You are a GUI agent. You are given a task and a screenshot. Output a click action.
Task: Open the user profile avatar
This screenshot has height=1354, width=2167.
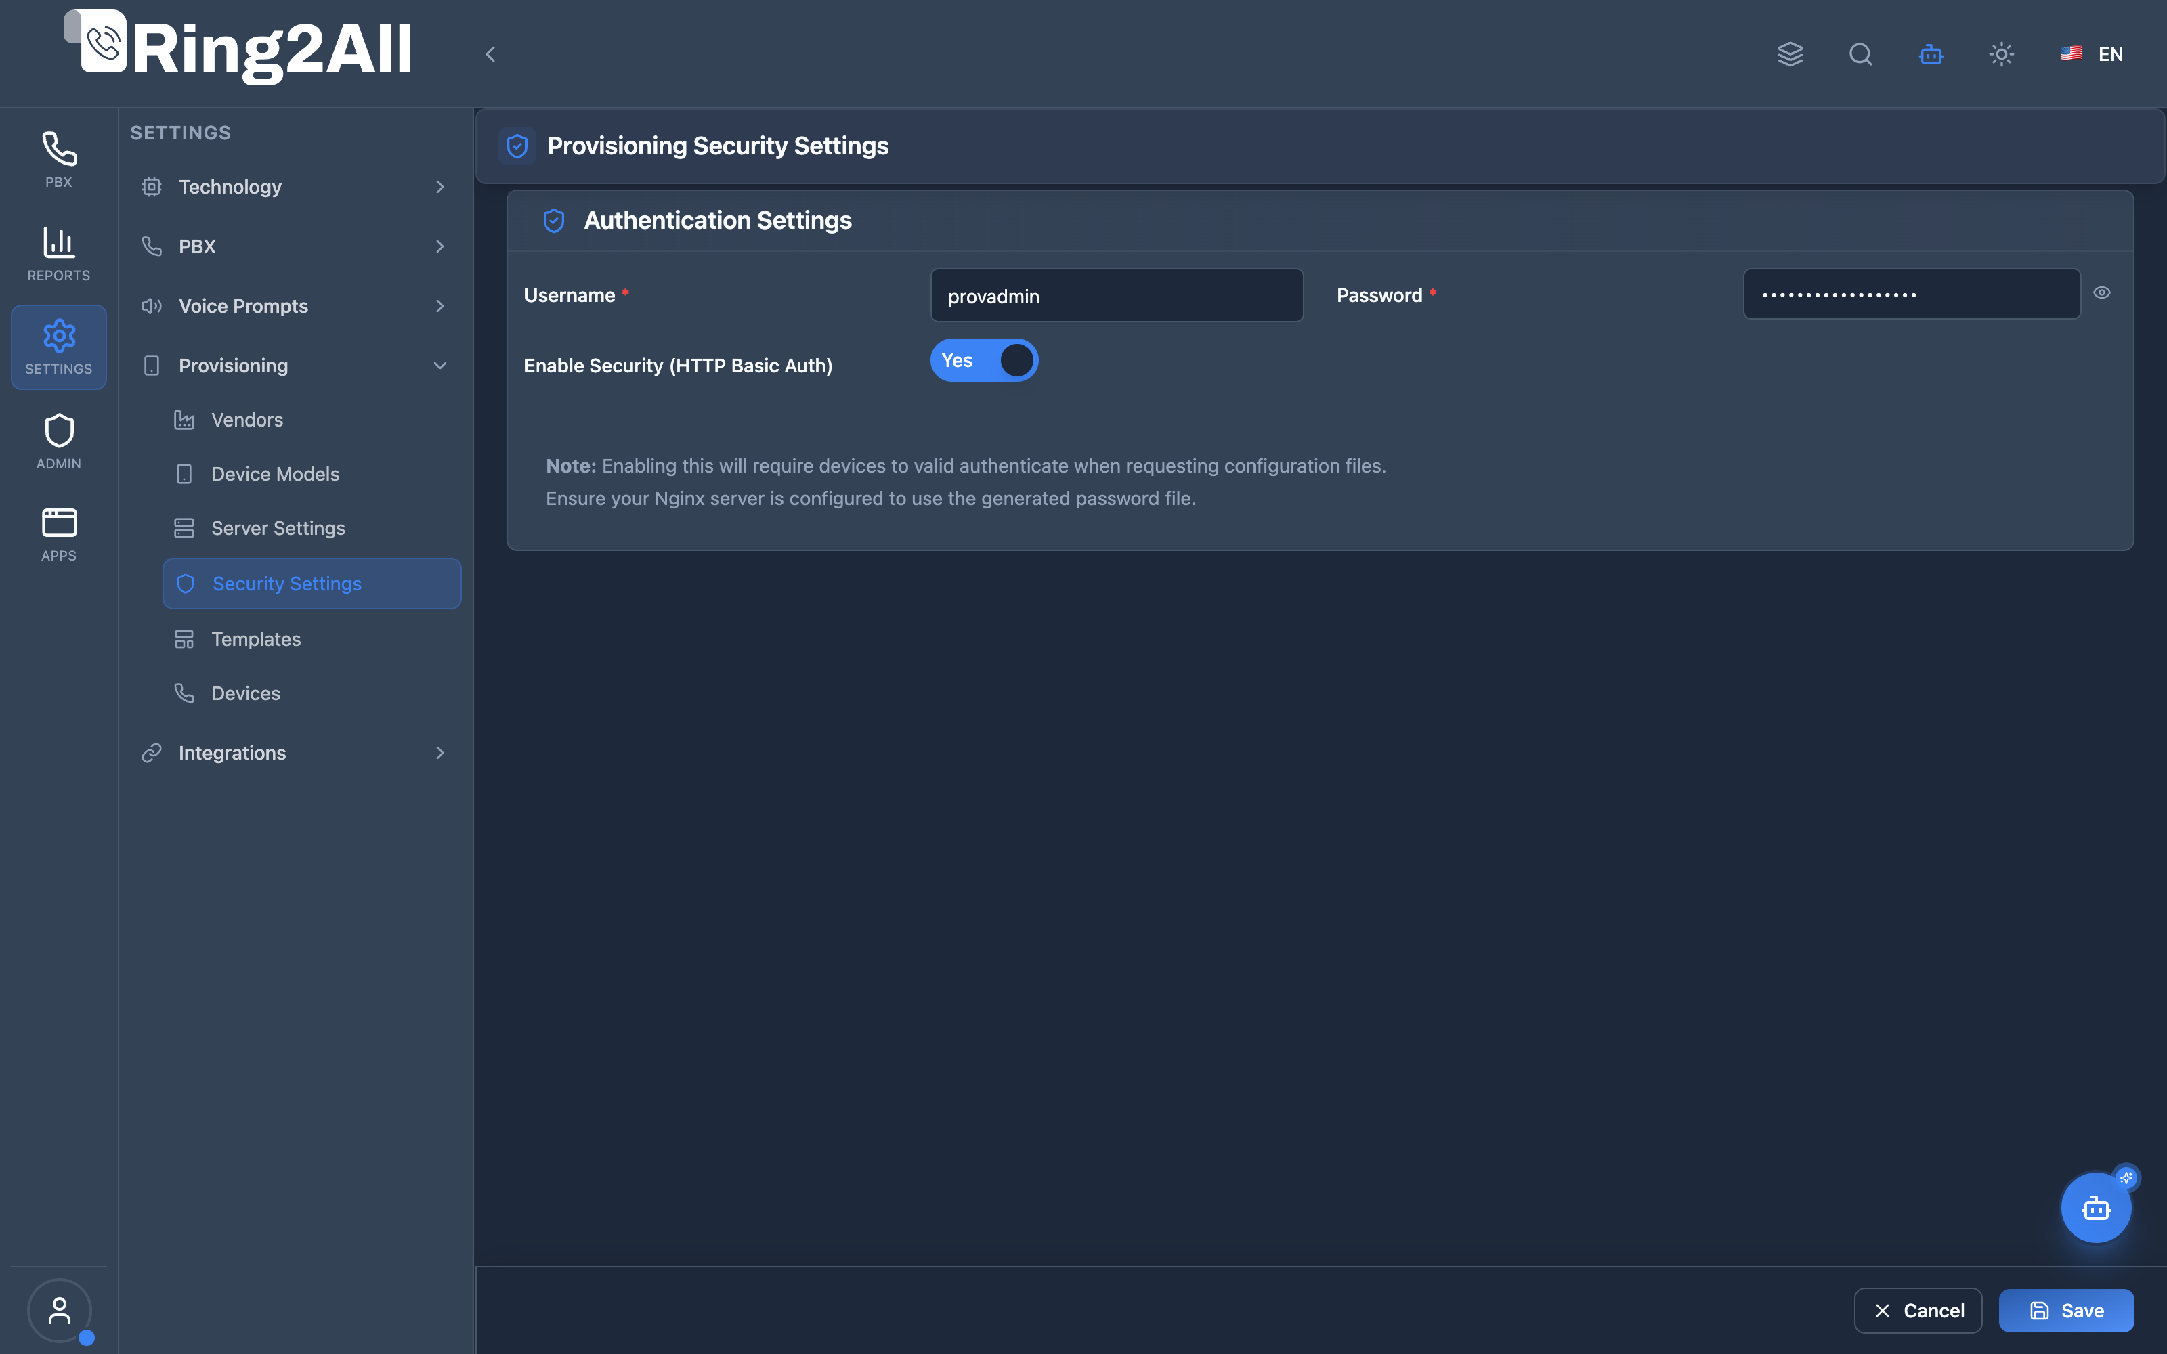(59, 1310)
